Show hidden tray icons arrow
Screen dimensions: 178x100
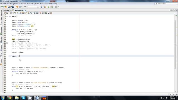tap(159, 98)
